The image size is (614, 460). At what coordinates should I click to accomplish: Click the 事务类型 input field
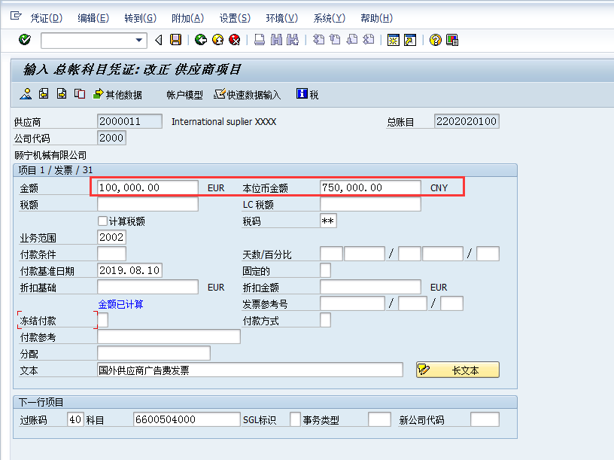379,419
